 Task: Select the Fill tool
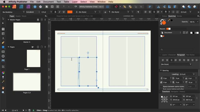(x=3, y=73)
